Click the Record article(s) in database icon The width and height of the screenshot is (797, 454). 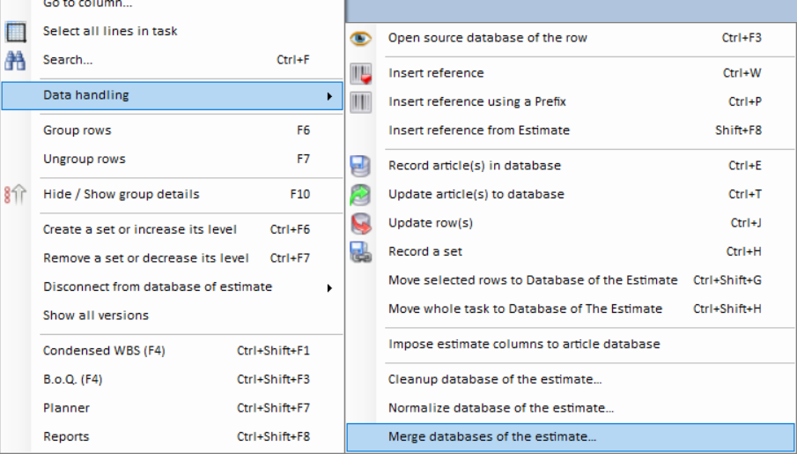tap(361, 166)
